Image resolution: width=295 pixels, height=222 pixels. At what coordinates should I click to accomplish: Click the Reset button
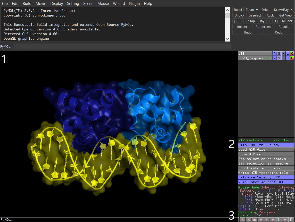pos(238,10)
